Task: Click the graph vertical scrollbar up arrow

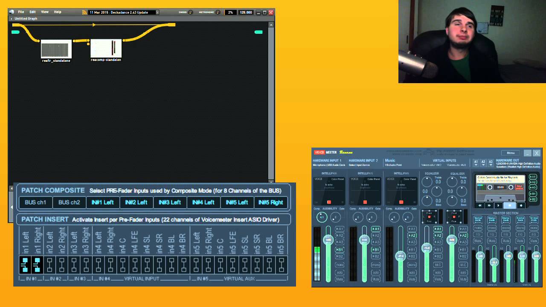Action: (x=271, y=25)
